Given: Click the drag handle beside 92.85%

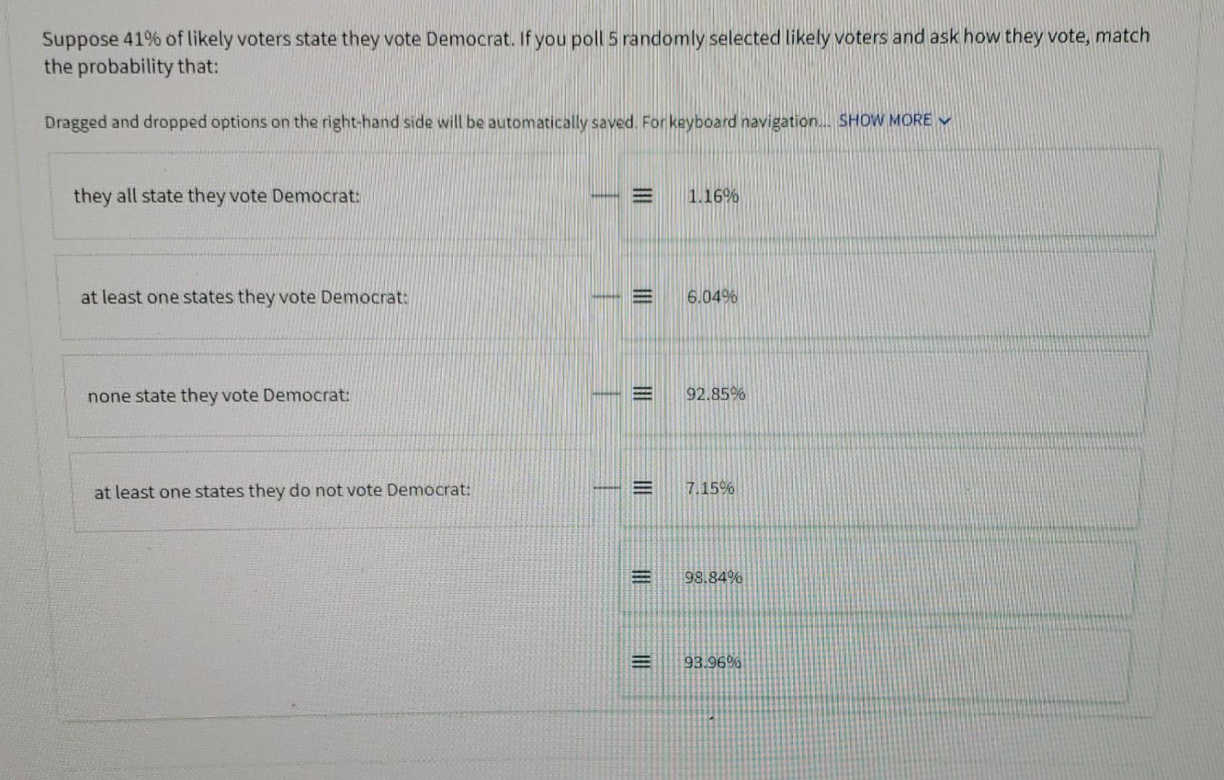Looking at the screenshot, I should tap(645, 394).
